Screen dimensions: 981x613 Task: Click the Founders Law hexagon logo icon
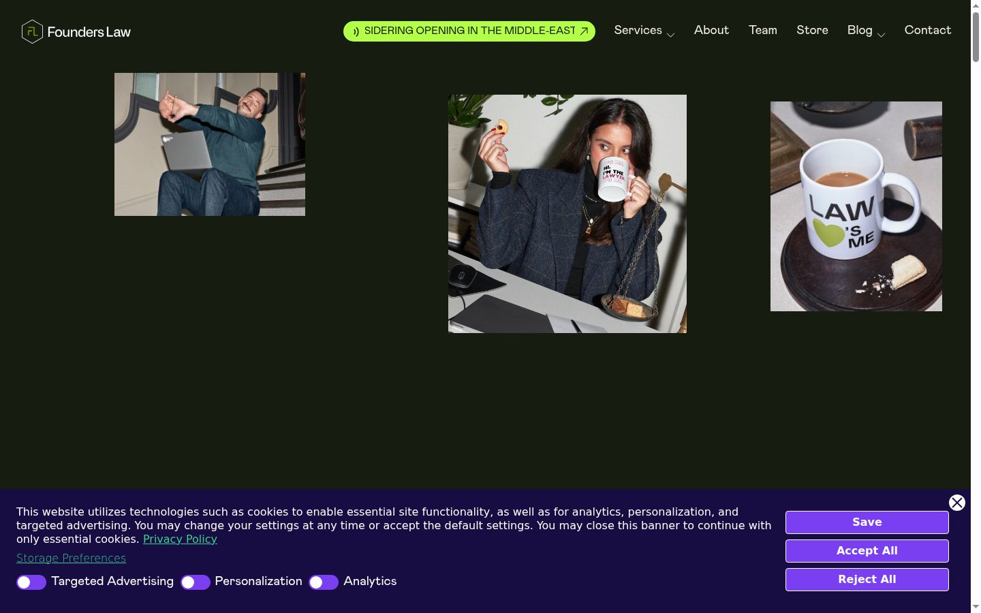[x=32, y=32]
